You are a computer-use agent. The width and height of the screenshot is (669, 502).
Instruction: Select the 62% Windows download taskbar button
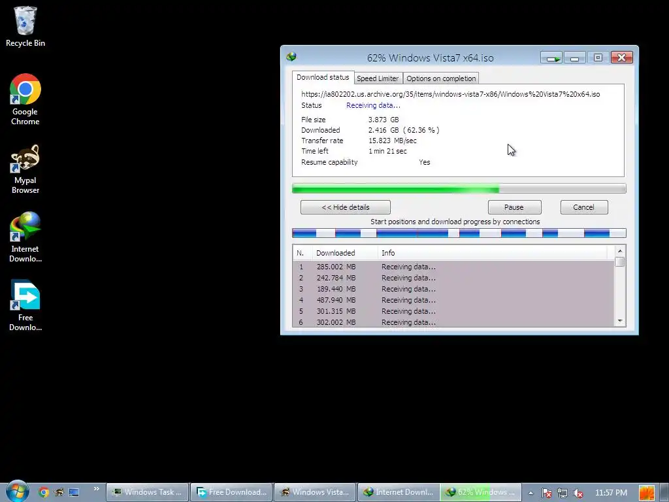pos(481,492)
